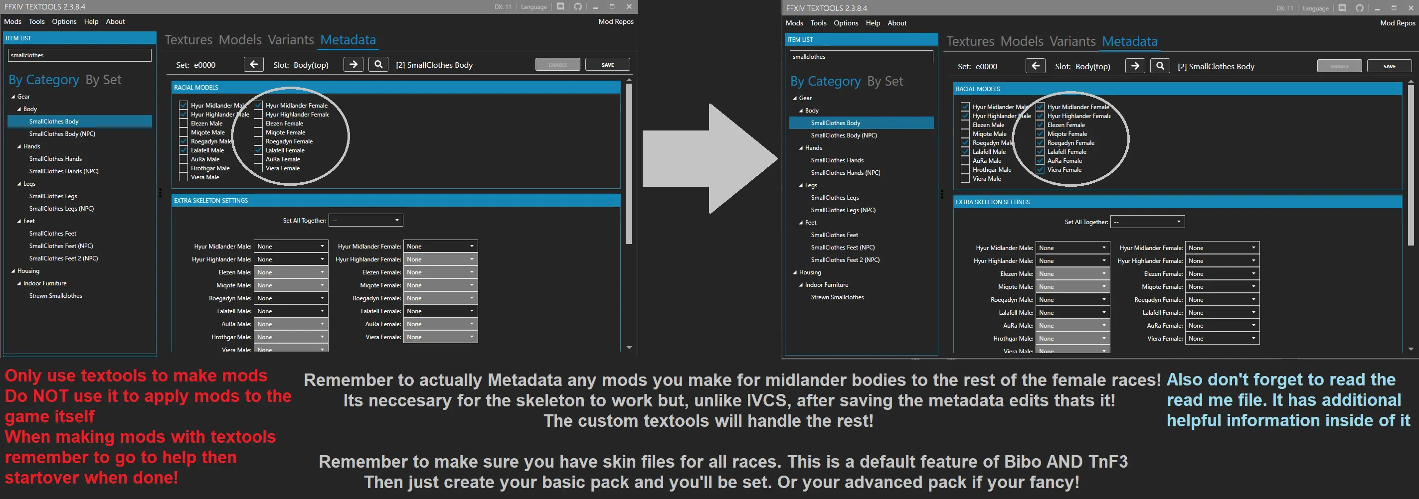Check Viera Male in left window

click(x=183, y=177)
